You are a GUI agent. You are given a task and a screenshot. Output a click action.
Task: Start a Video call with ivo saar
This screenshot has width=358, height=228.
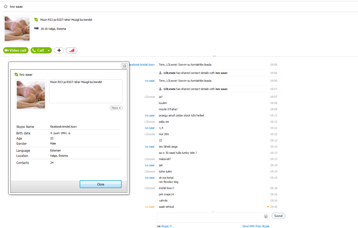coord(16,50)
